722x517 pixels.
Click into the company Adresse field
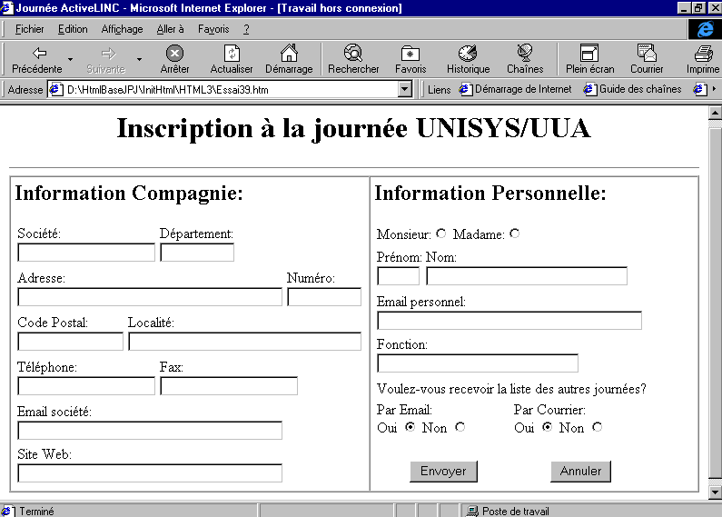[150, 297]
